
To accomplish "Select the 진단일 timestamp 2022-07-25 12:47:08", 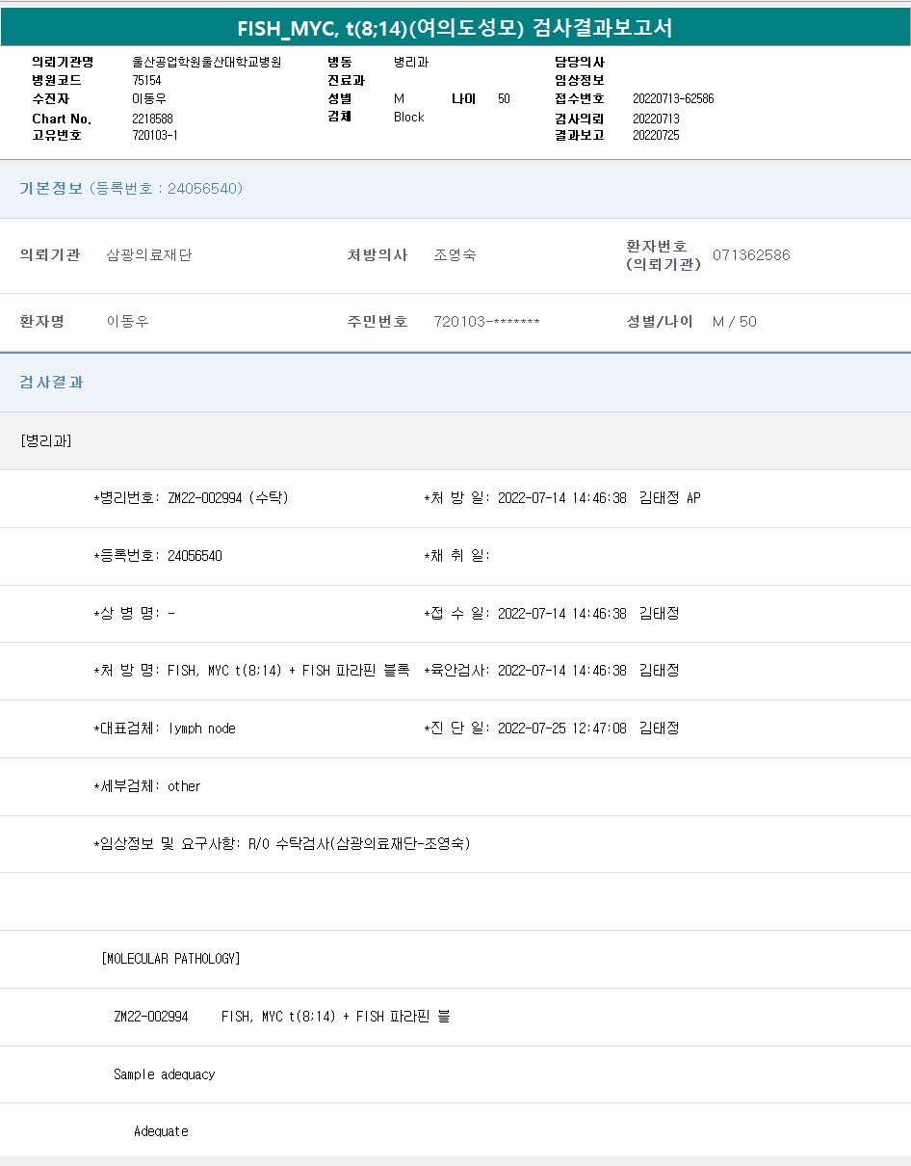I will coord(561,729).
